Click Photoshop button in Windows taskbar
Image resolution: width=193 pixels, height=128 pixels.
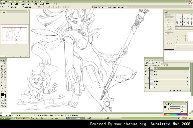coord(76,118)
